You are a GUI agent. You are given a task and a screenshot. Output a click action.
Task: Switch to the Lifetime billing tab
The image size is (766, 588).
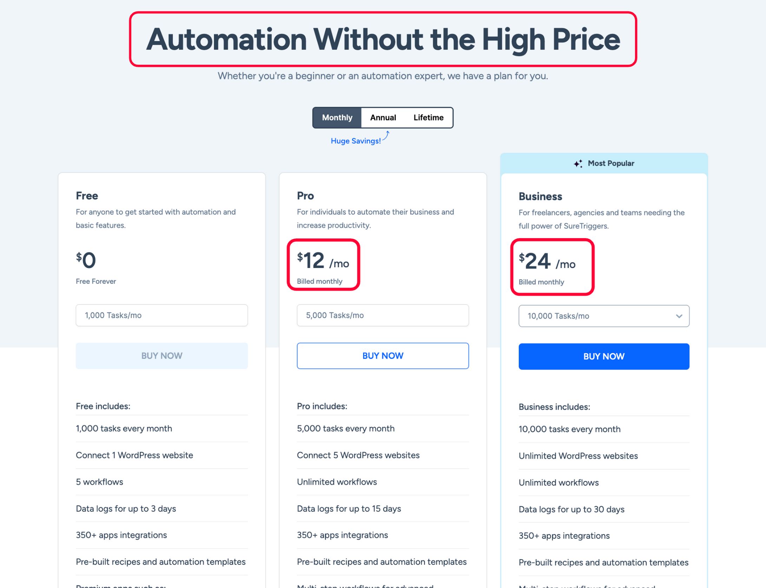[428, 117]
